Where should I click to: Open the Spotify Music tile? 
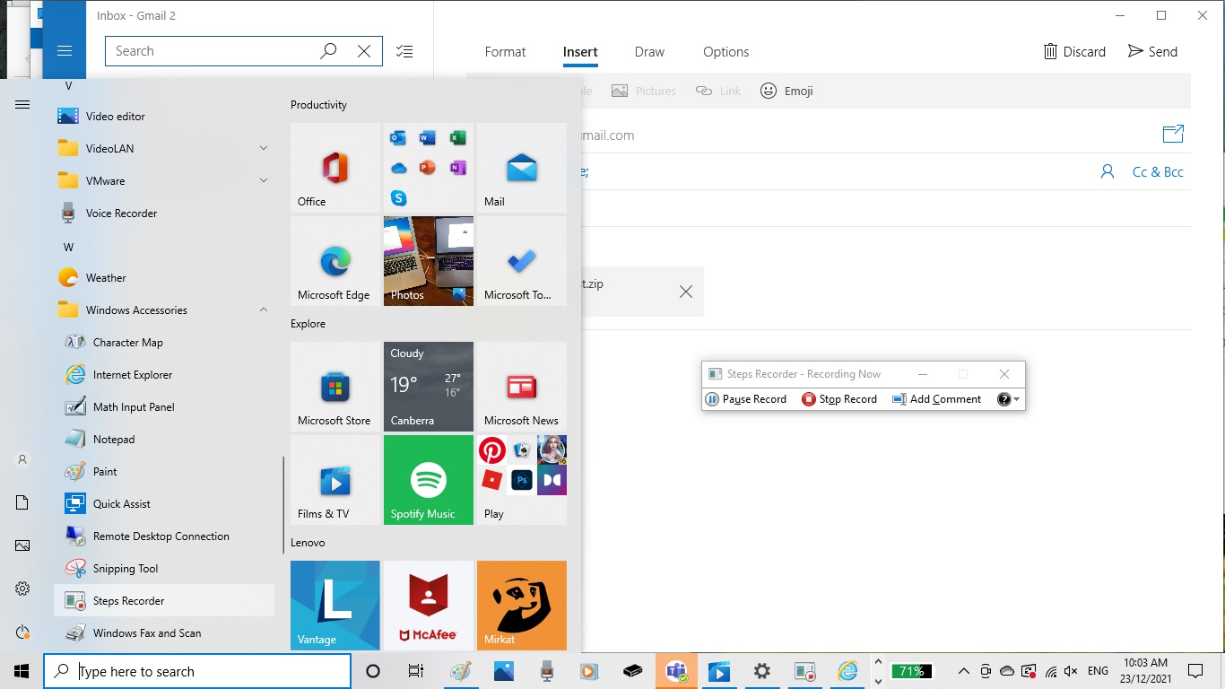[429, 480]
